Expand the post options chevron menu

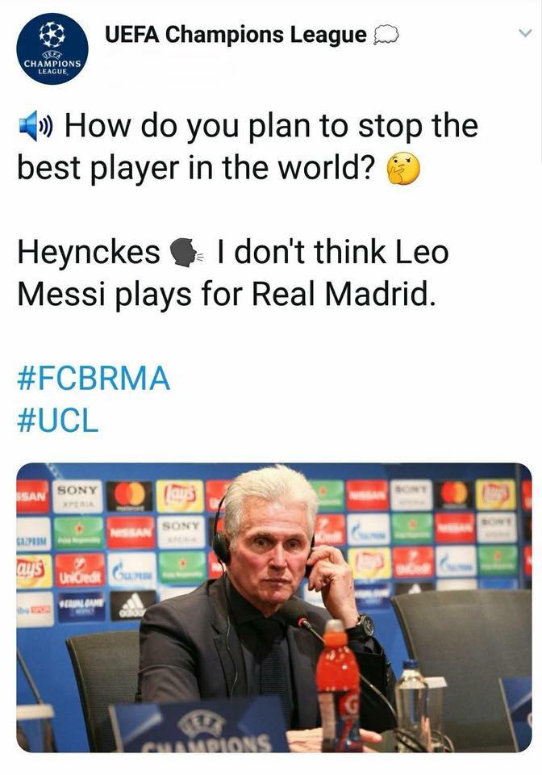(x=525, y=33)
